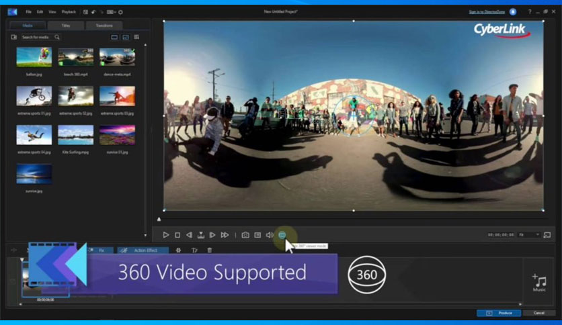
Task: Open preview quality options icon
Action: pyautogui.click(x=257, y=235)
